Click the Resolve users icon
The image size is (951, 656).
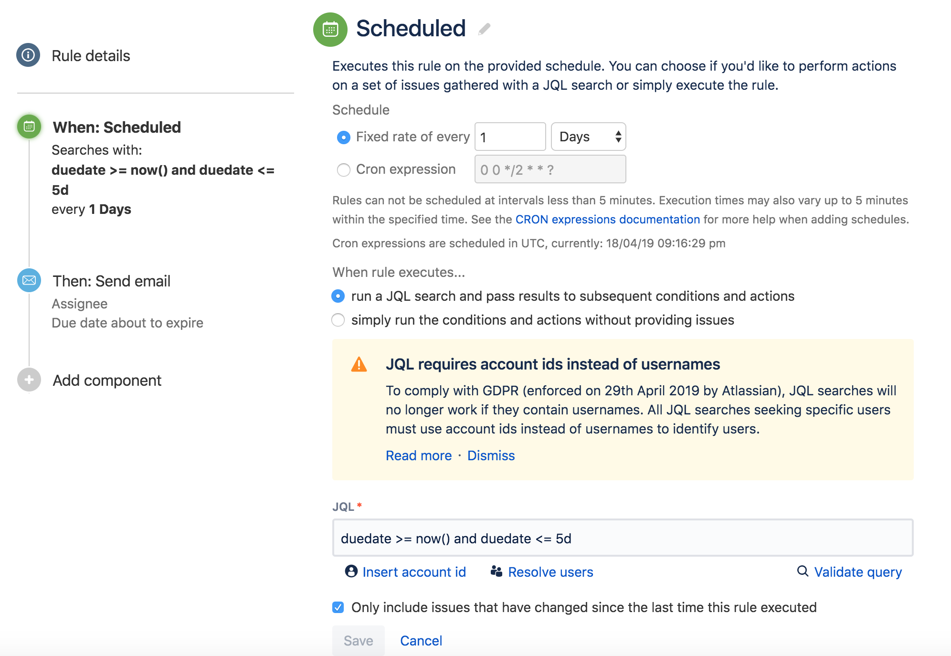(x=497, y=571)
